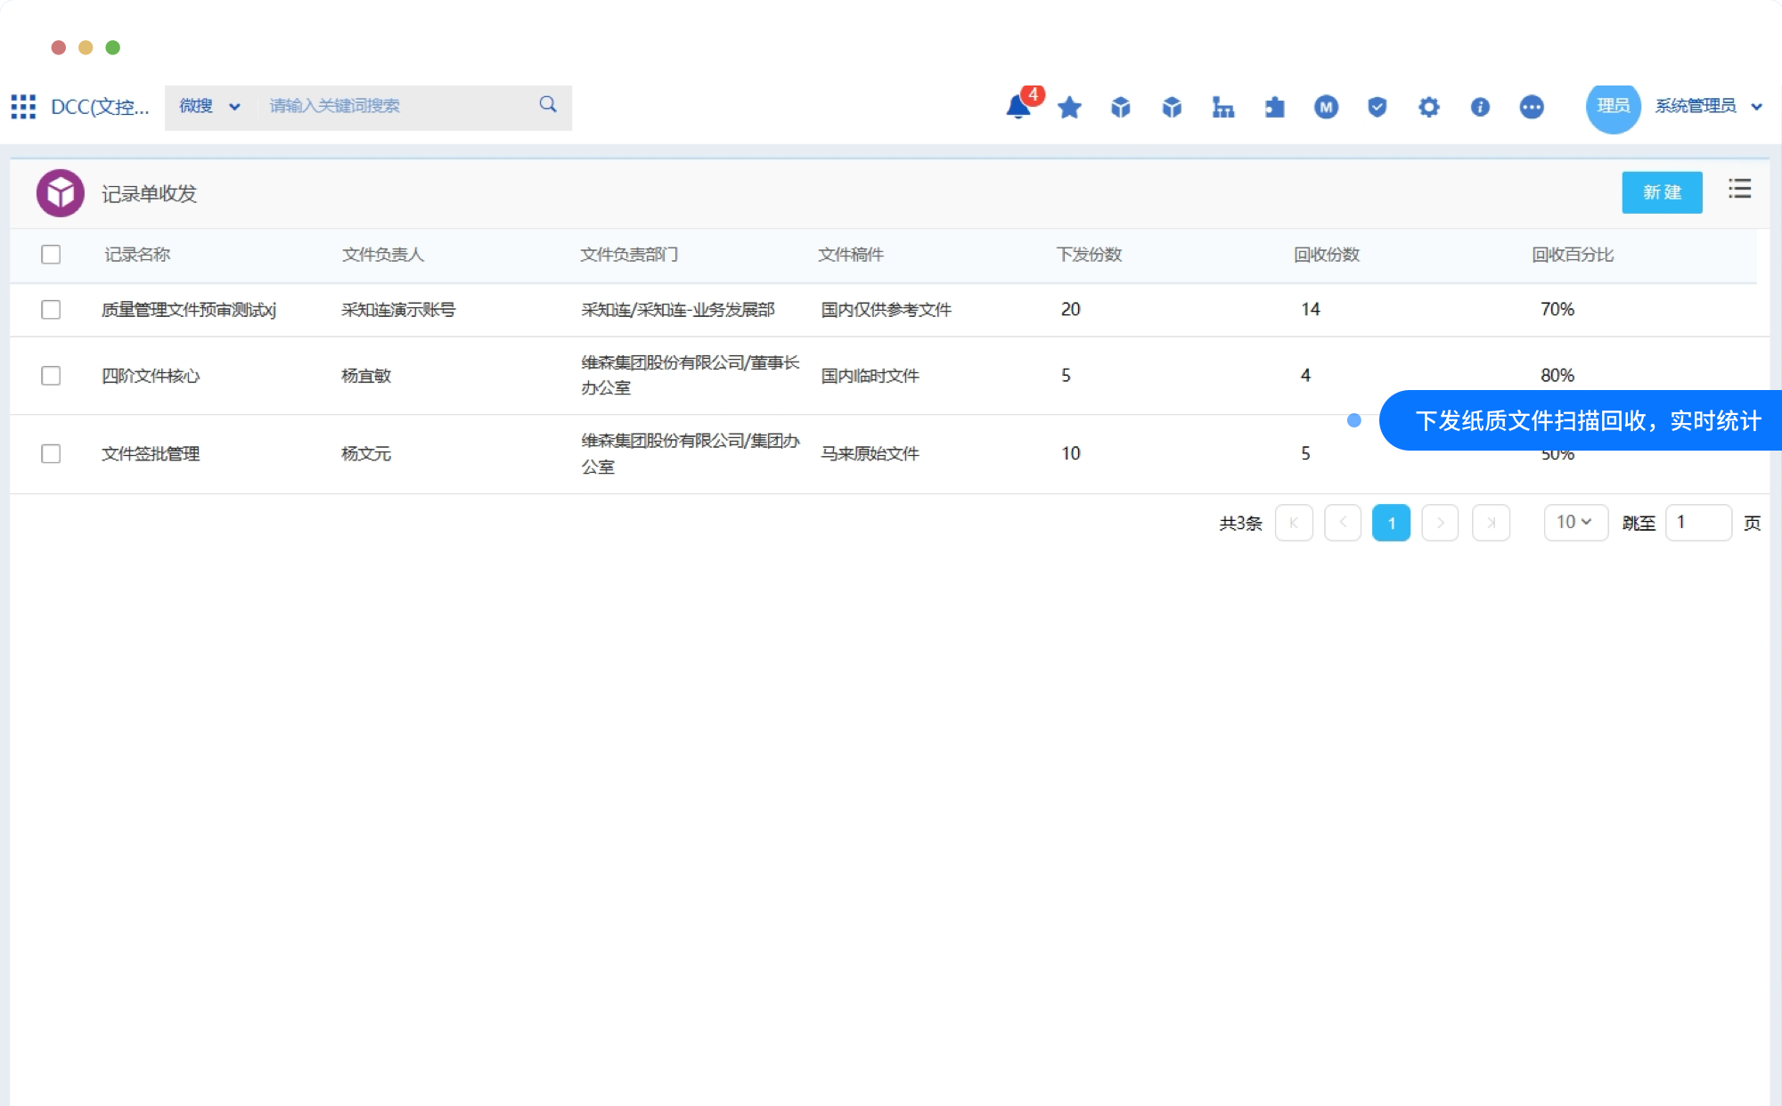
Task: Toggle the header select-all checkbox
Action: coord(51,255)
